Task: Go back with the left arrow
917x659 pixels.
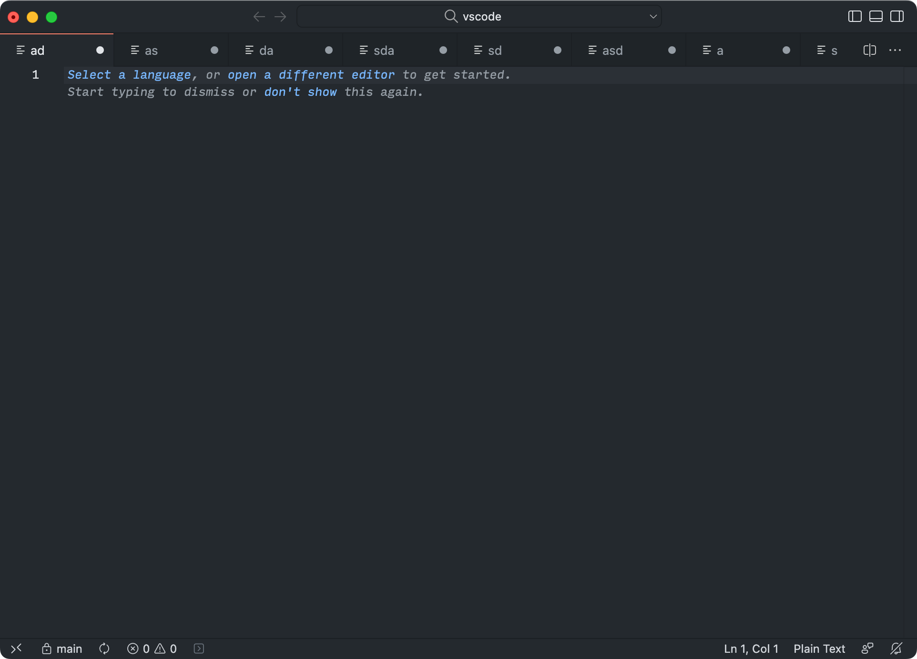Action: pos(259,17)
